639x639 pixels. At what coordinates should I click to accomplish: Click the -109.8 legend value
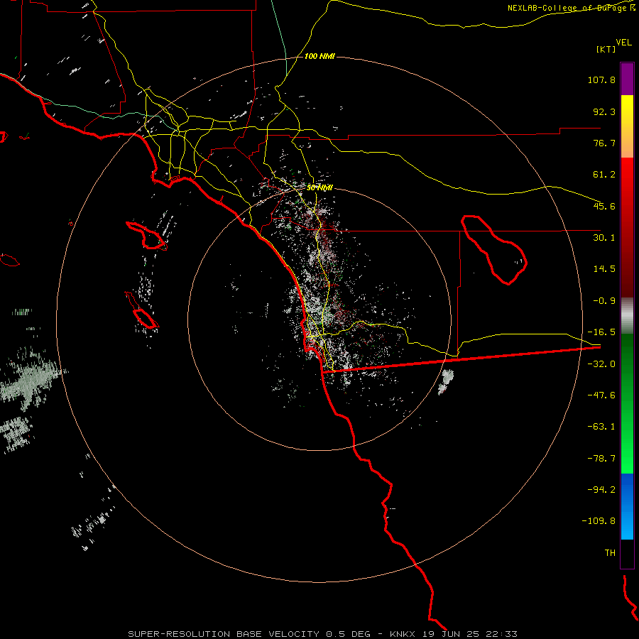click(599, 521)
